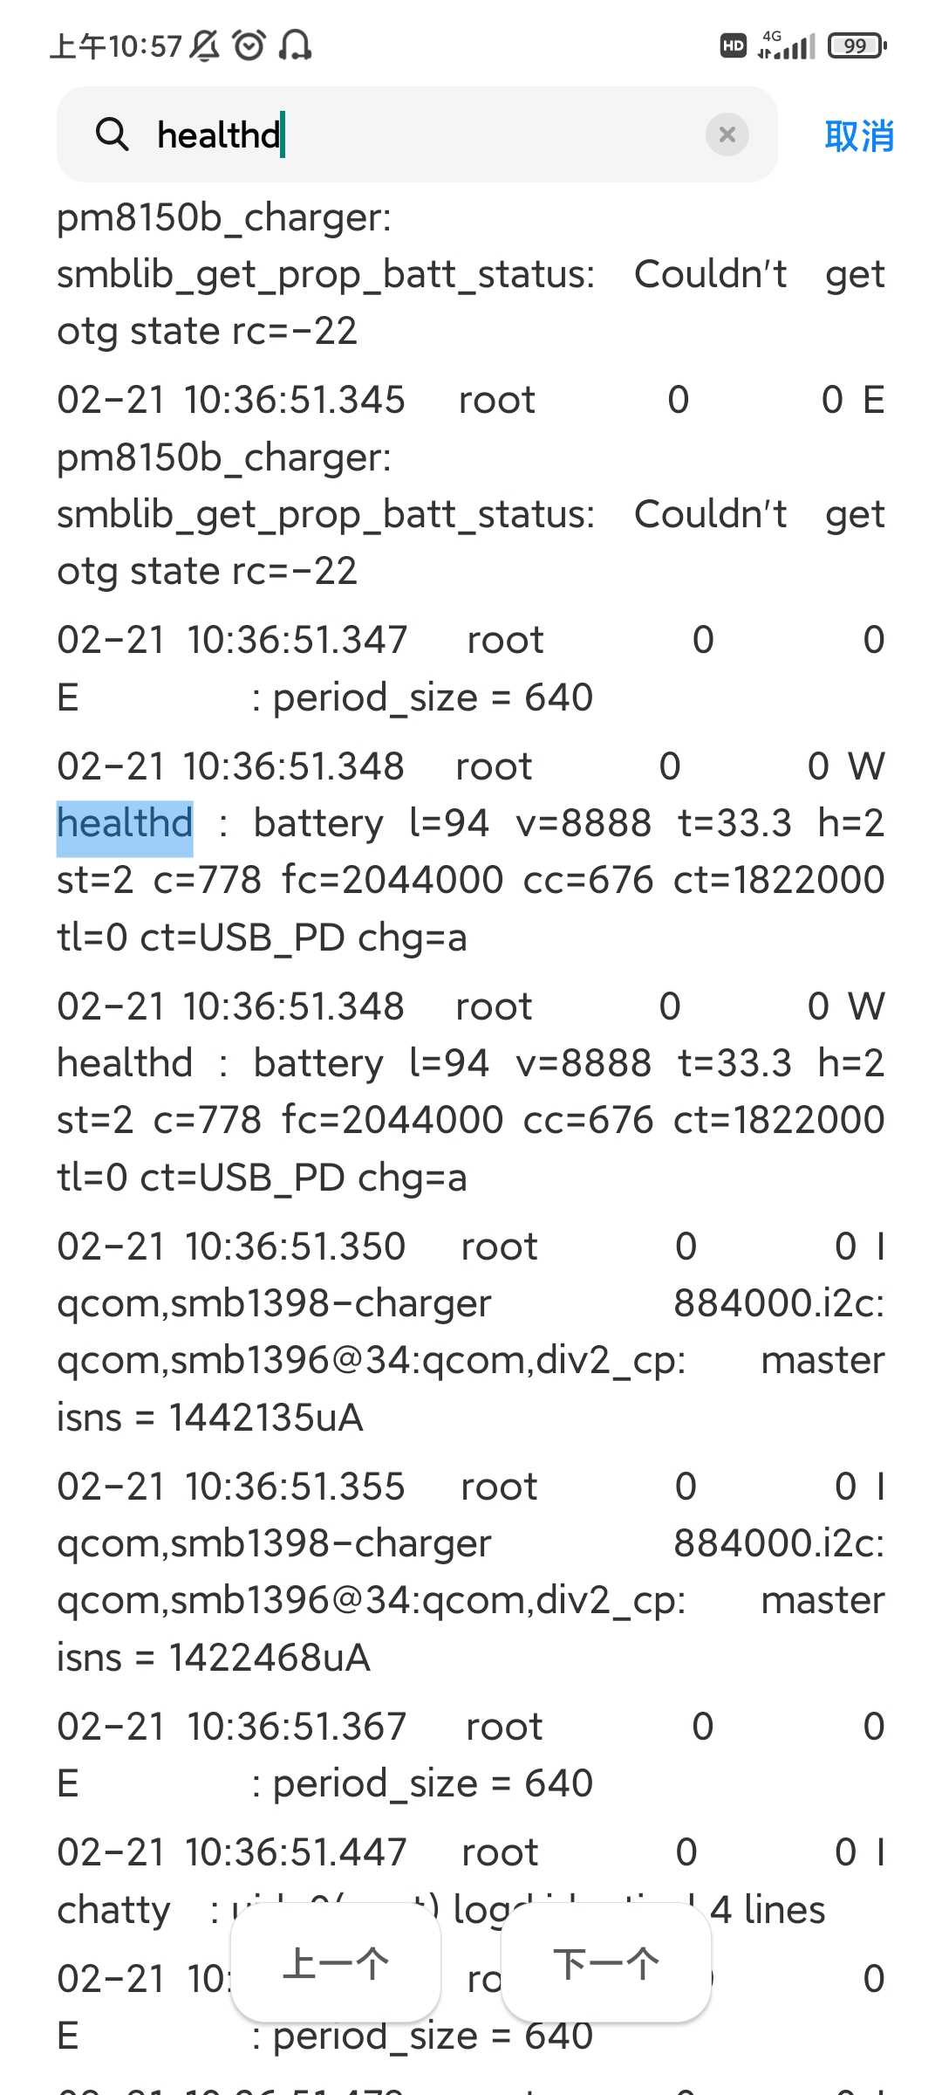
Task: Focus the healthd search input field
Action: 417,135
